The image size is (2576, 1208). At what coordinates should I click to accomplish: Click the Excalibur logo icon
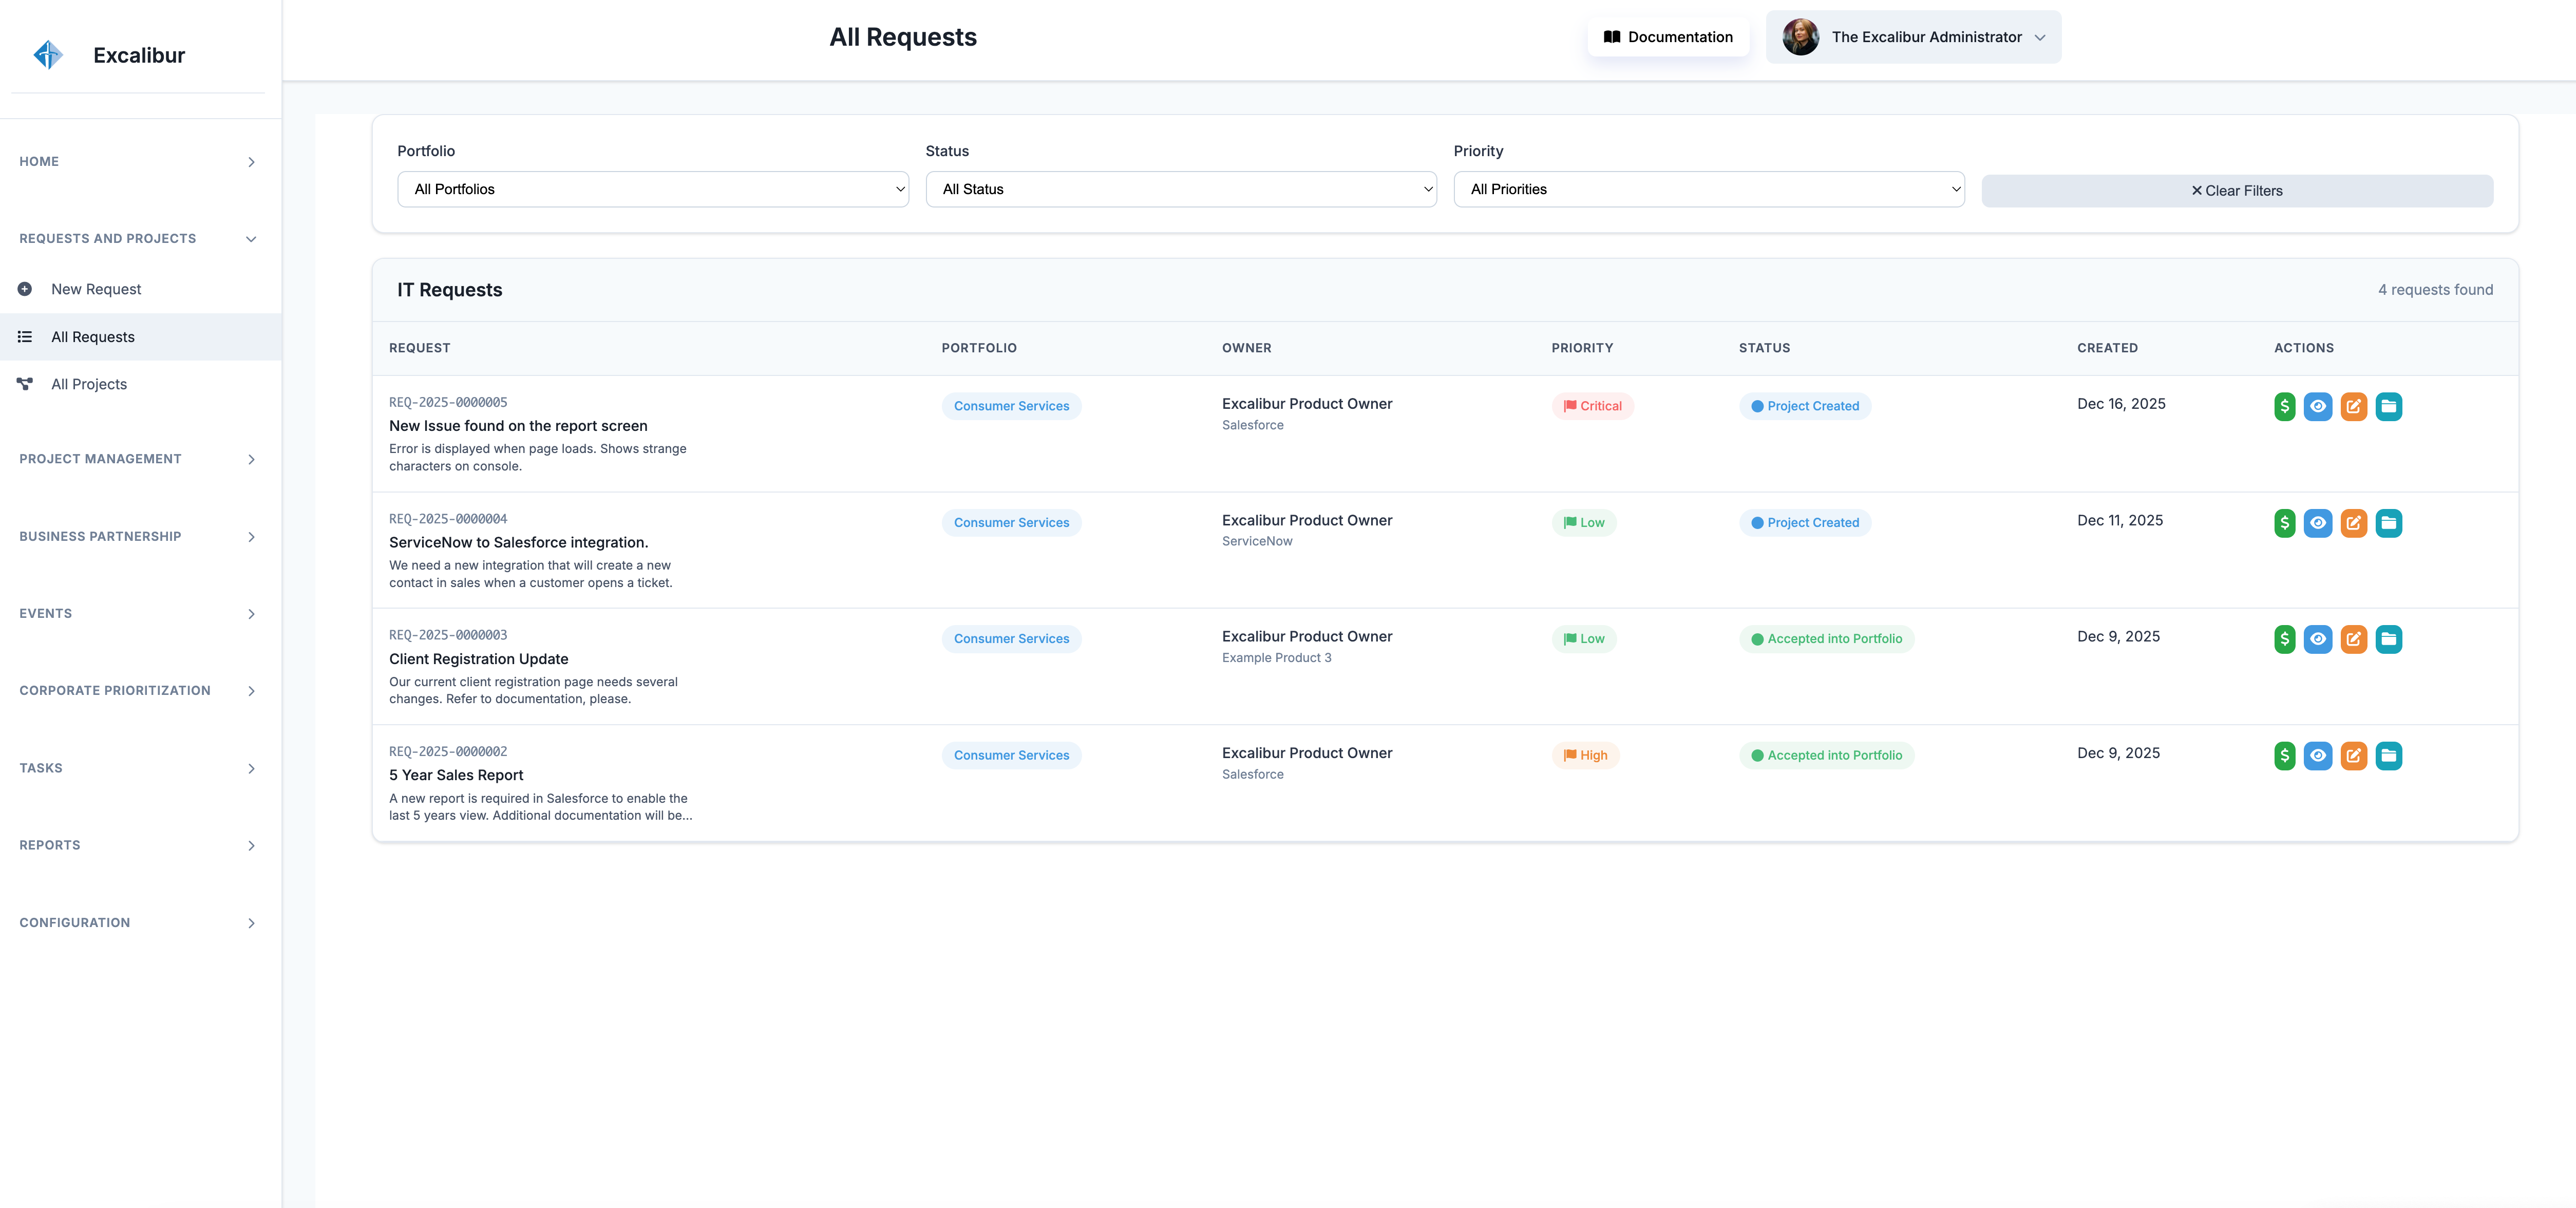pos(48,55)
